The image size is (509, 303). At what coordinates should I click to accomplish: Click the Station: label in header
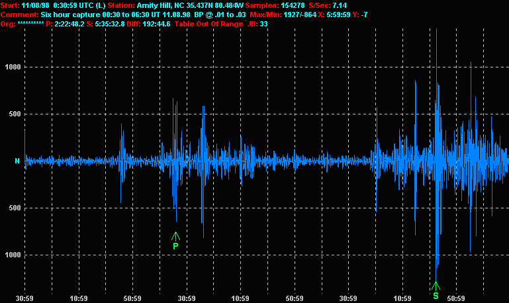point(120,5)
